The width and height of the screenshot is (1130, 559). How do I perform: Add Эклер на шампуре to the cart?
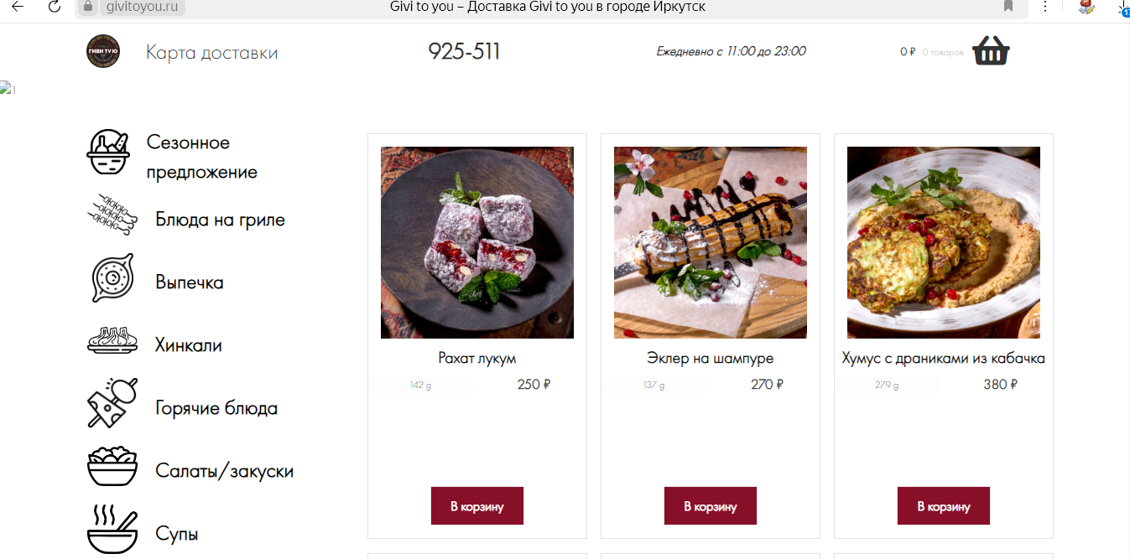pos(711,506)
